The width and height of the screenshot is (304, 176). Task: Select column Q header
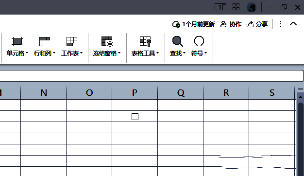click(x=181, y=93)
